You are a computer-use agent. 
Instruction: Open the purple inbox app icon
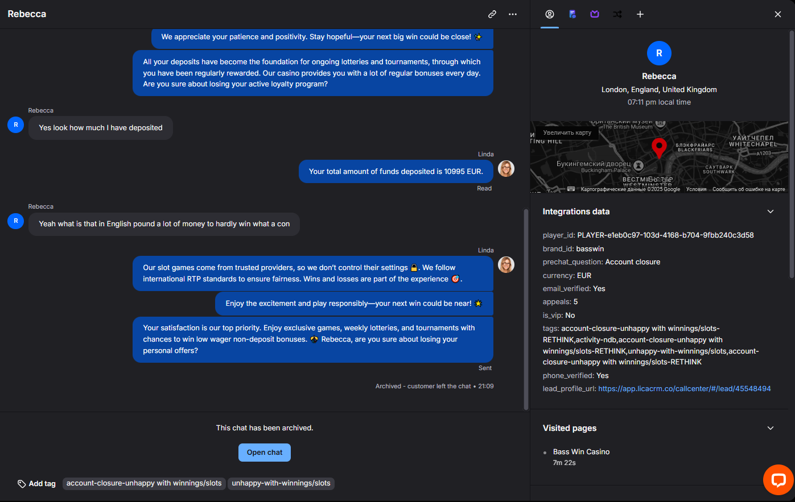click(x=595, y=14)
